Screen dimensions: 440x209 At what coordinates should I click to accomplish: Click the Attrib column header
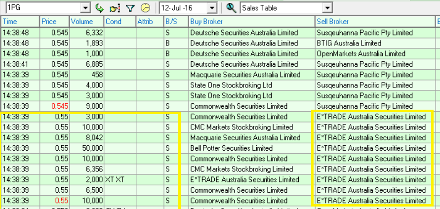click(150, 22)
